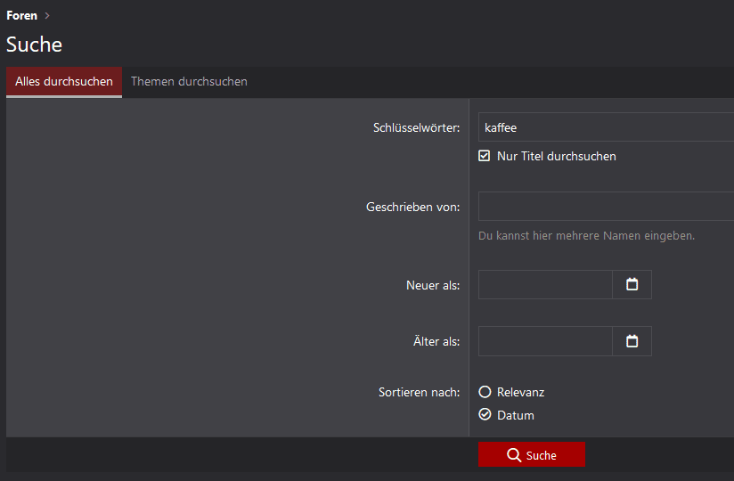
Task: Click the Geschrieben von label
Action: [412, 208]
